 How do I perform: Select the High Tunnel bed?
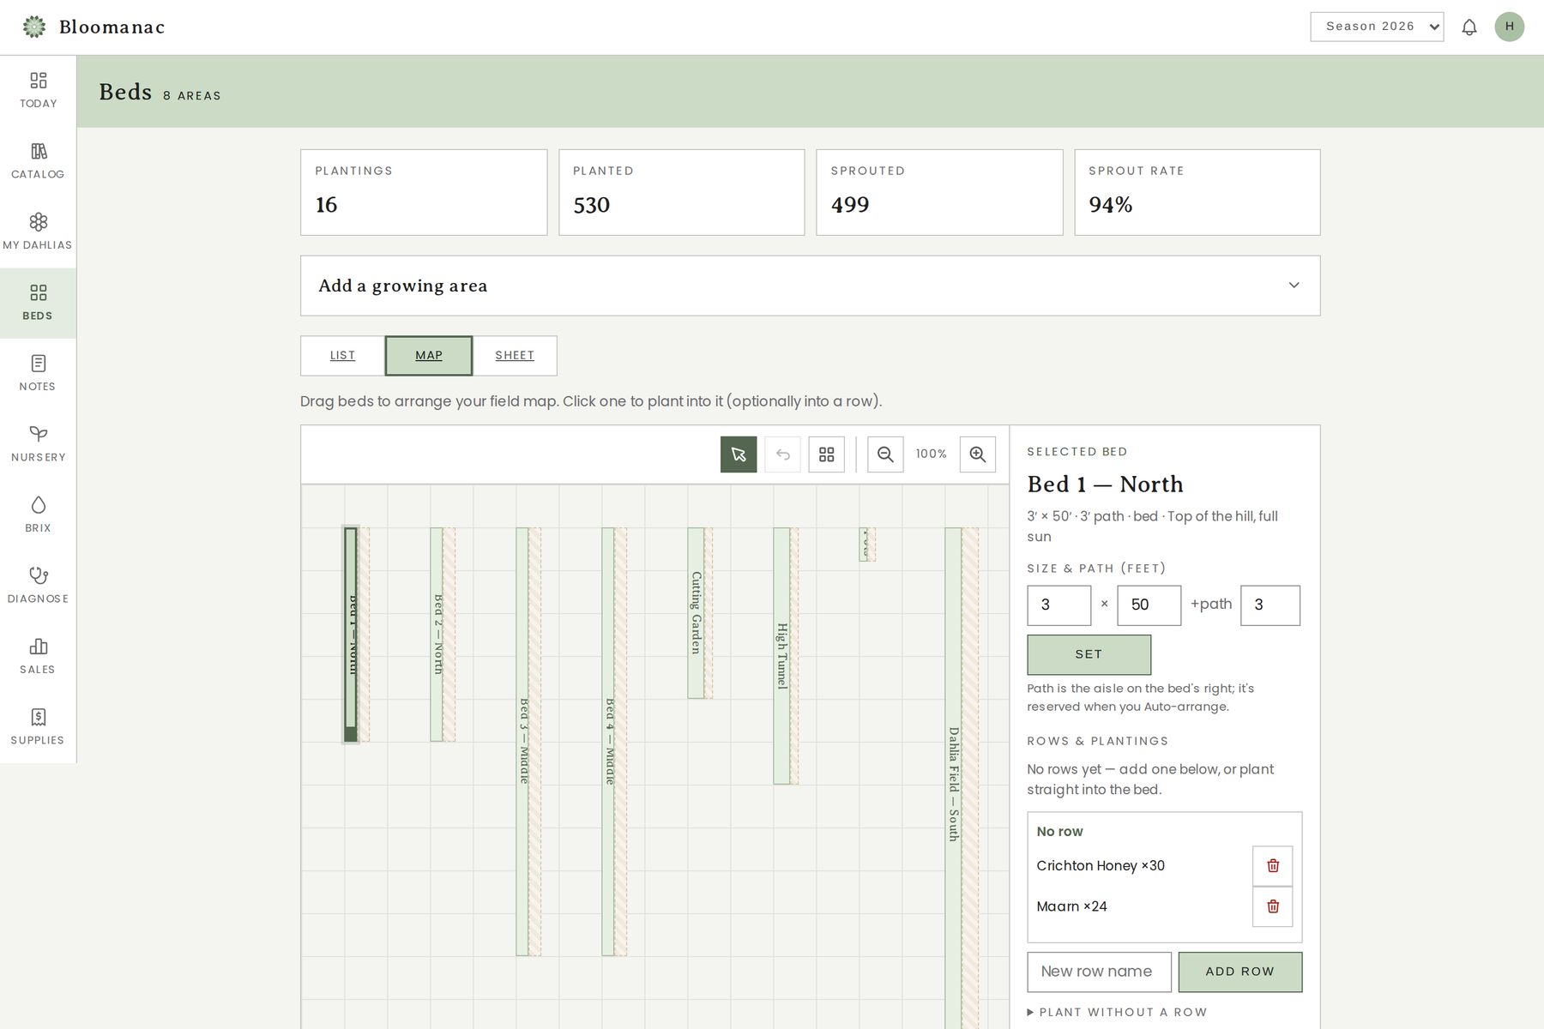(781, 656)
